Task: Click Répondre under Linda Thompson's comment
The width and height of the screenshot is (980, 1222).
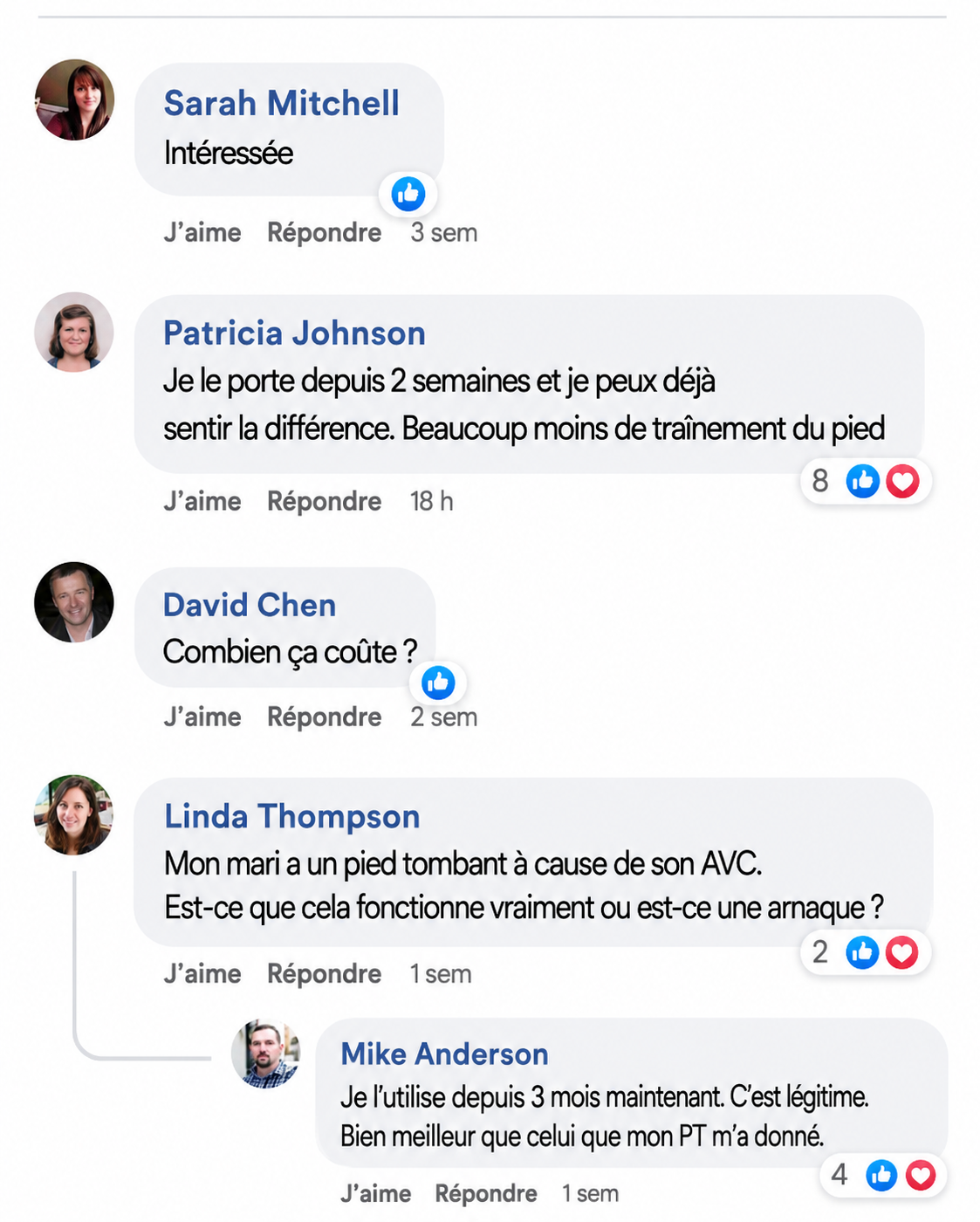Action: pyautogui.click(x=325, y=973)
